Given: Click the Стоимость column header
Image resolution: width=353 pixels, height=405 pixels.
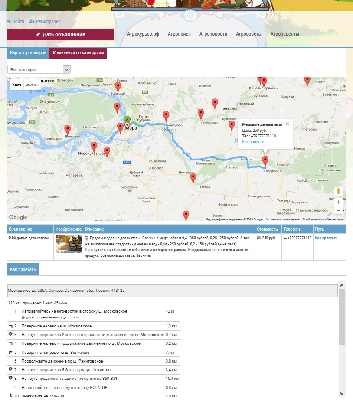Looking at the screenshot, I should 268,229.
